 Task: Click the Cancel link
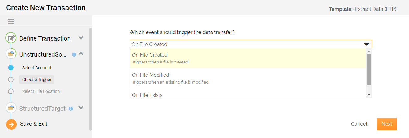point(359,124)
